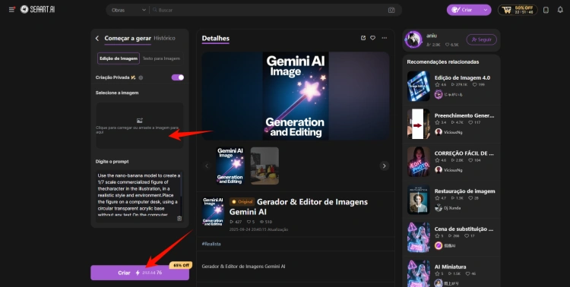Select Texto para Imagem mode
570x287 pixels.
[x=161, y=58]
